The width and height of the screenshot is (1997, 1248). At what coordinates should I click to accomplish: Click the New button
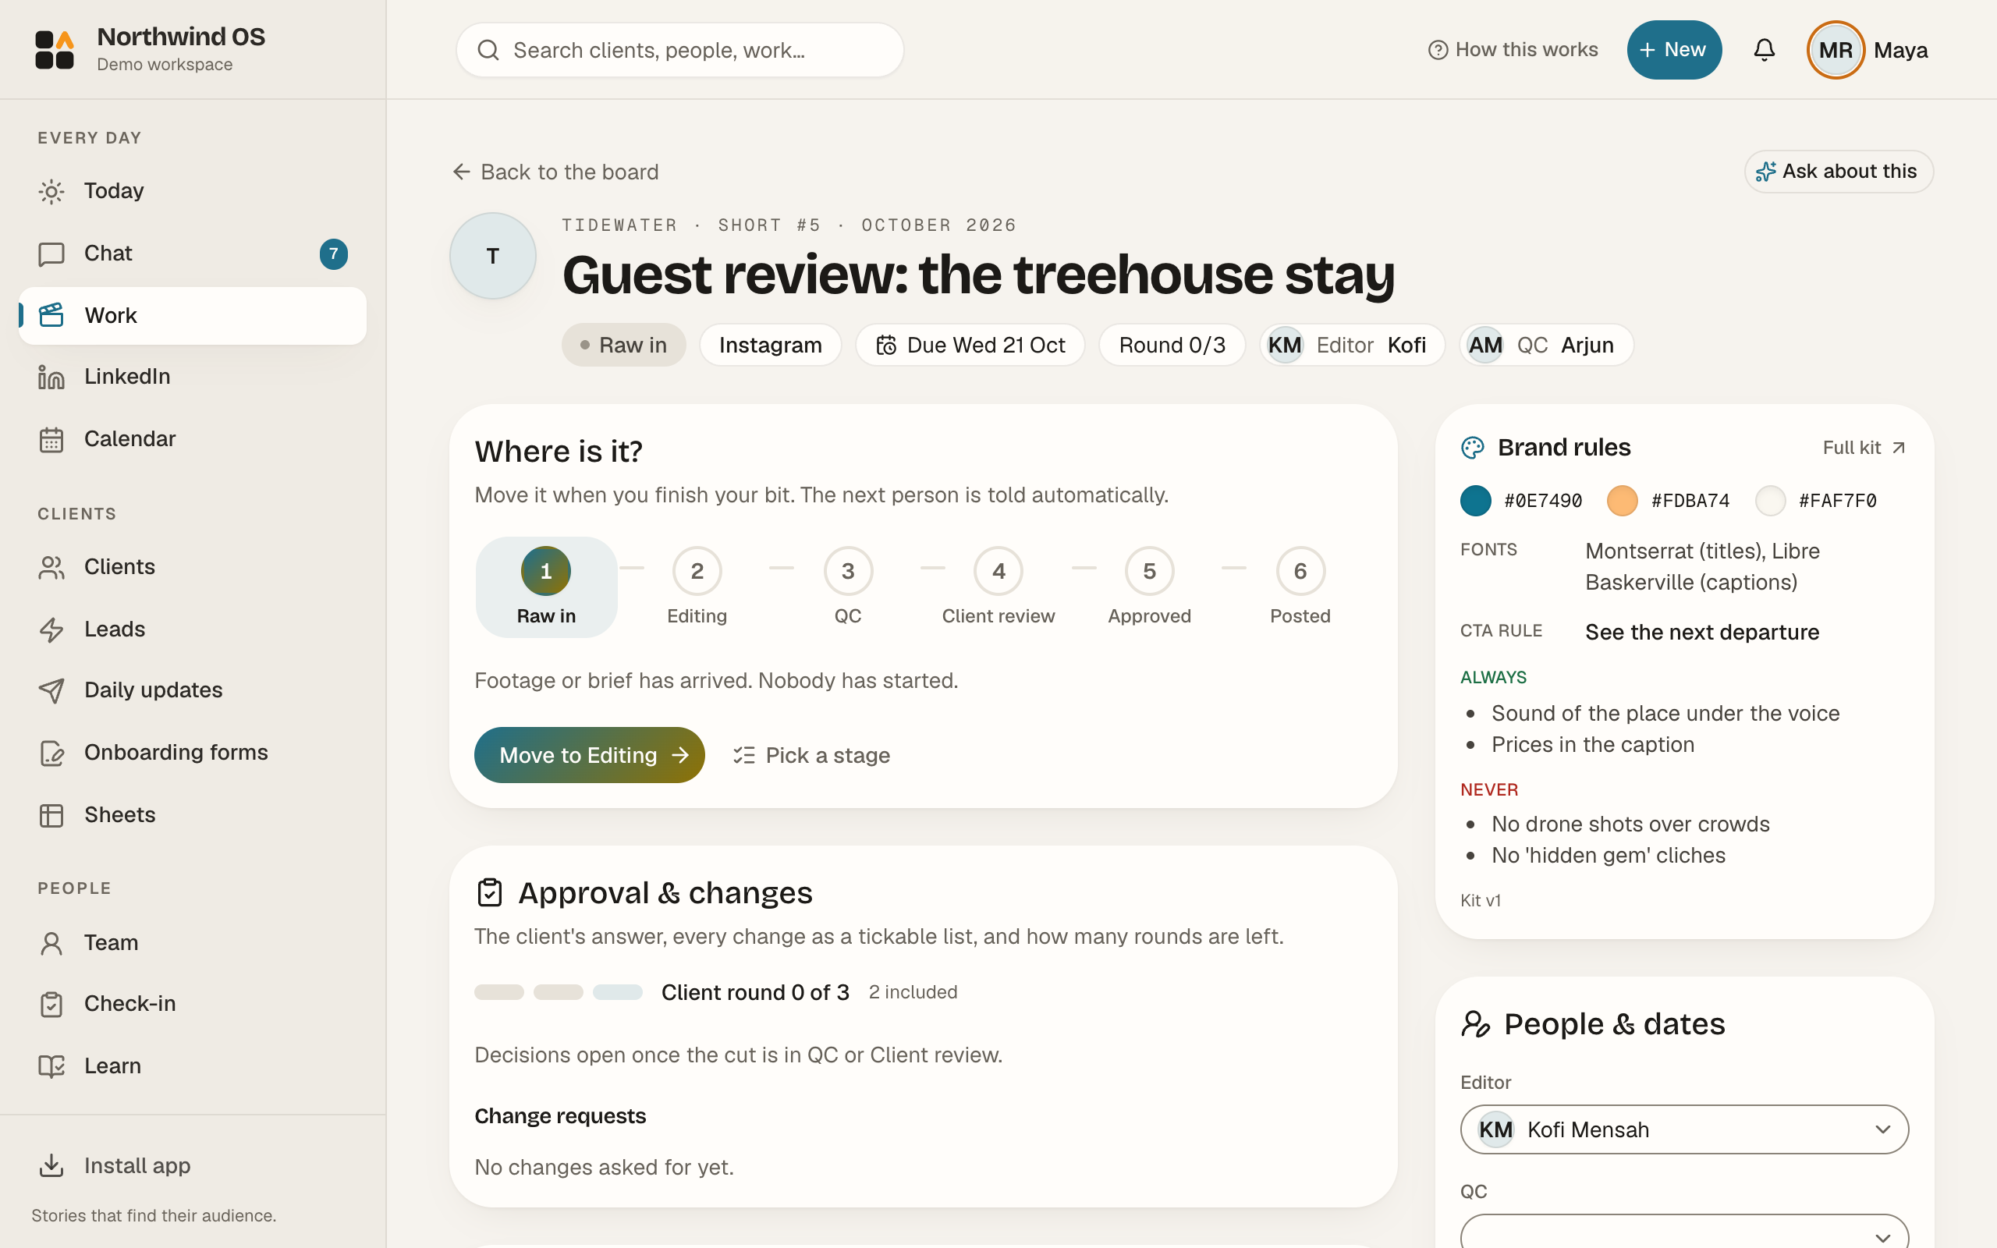1673,49
